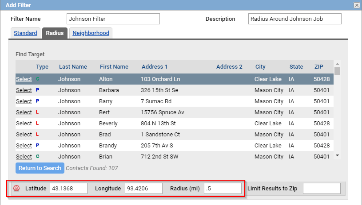This screenshot has width=362, height=205.
Task: Focus the Latitude input field
Action: (68, 189)
